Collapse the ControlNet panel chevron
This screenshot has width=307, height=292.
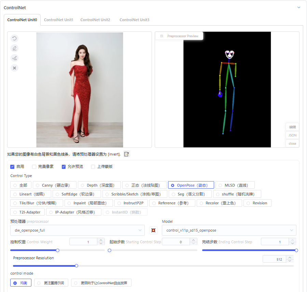click(299, 8)
